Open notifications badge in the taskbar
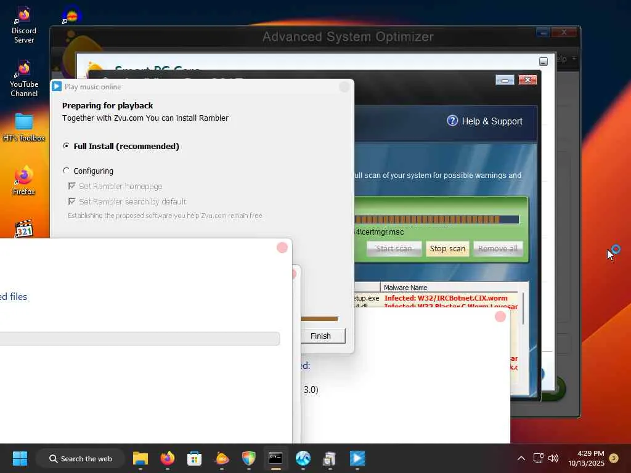 [x=614, y=458]
